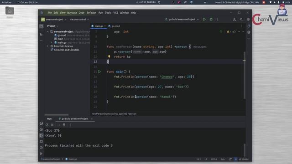Open IDE settings gear icon
Screen dimensions: 292x164
coord(248,19)
